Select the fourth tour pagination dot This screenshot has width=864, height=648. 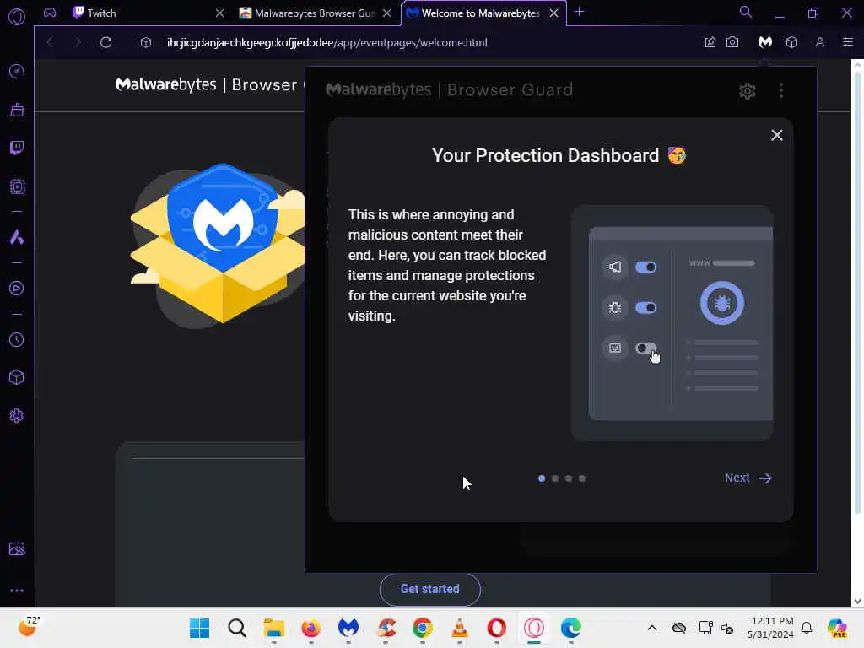[x=582, y=478]
